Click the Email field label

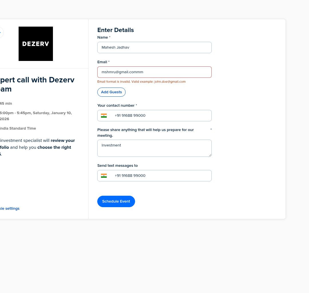coord(102,62)
